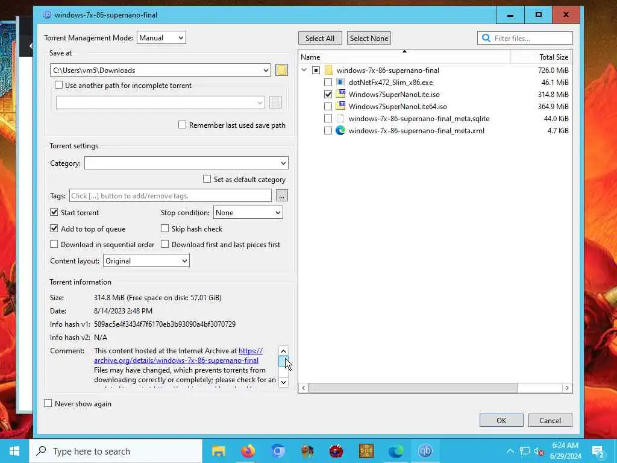Untick the Windows7SuperNanoLite.iso checkbox
The width and height of the screenshot is (617, 463).
pos(328,95)
